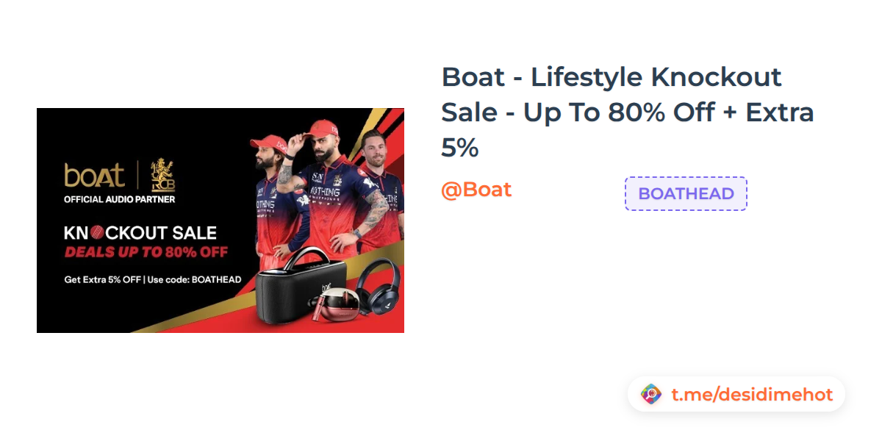The height and width of the screenshot is (441, 882).
Task: Copy the BOATHEAD coupon code badge
Action: click(686, 194)
